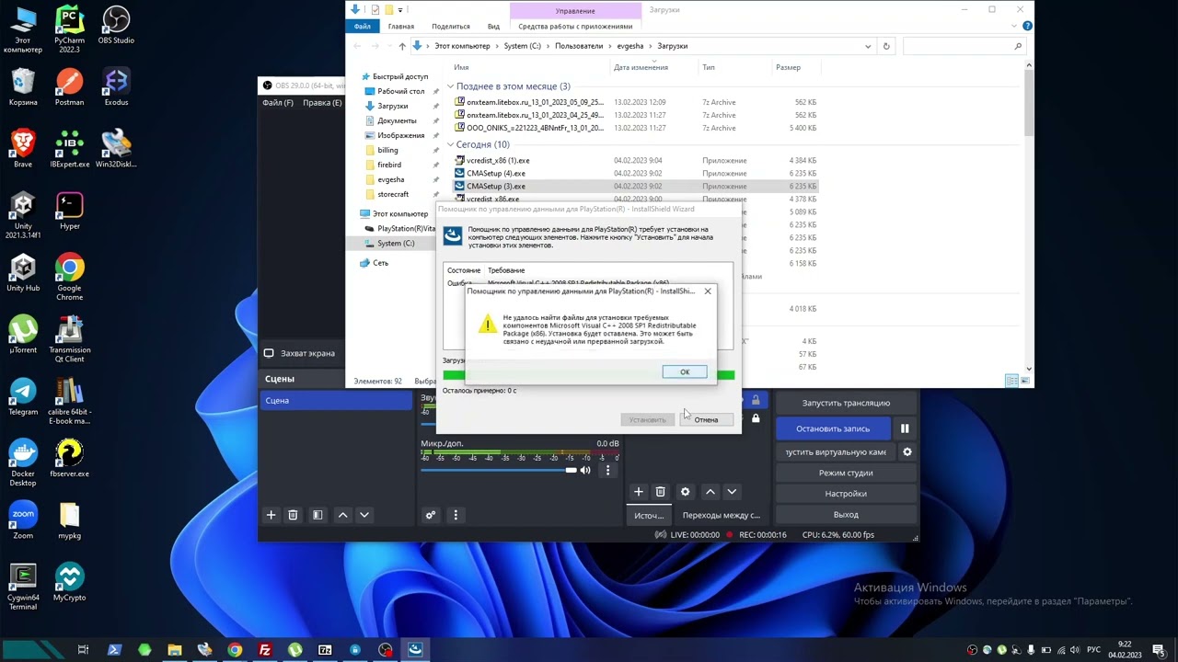
Task: Sort files by the Размер column header
Action: pos(788,67)
